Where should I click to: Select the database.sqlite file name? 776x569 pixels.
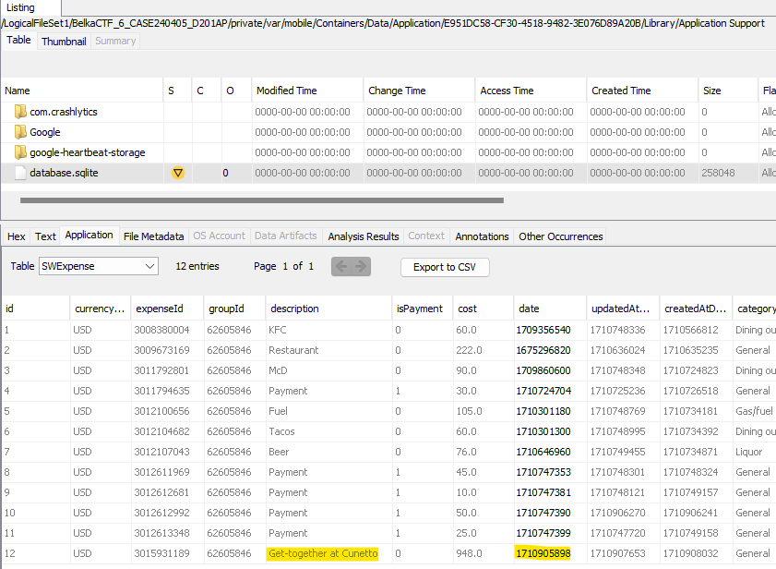64,173
